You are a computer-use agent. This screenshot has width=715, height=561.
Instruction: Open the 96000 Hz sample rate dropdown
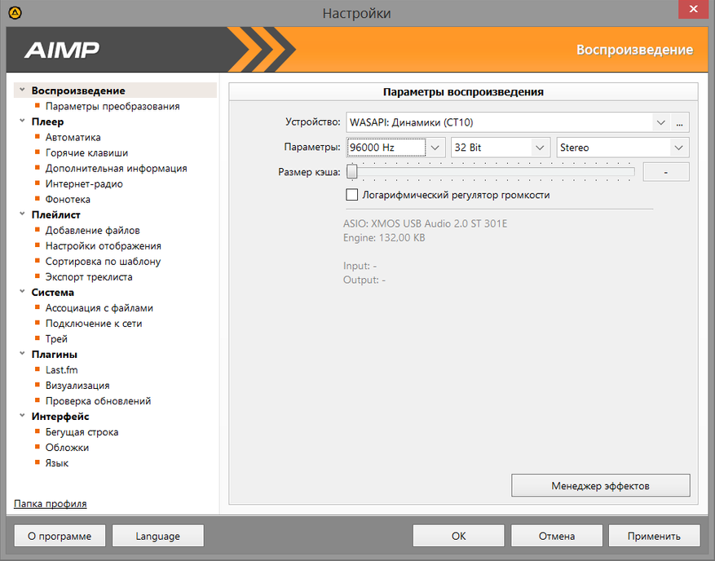(435, 148)
